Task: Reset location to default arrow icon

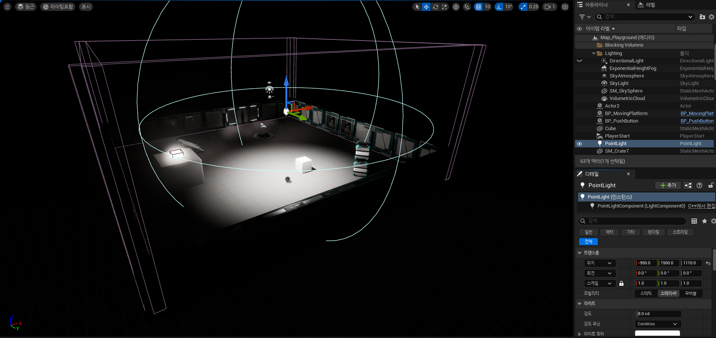Action: [708, 263]
